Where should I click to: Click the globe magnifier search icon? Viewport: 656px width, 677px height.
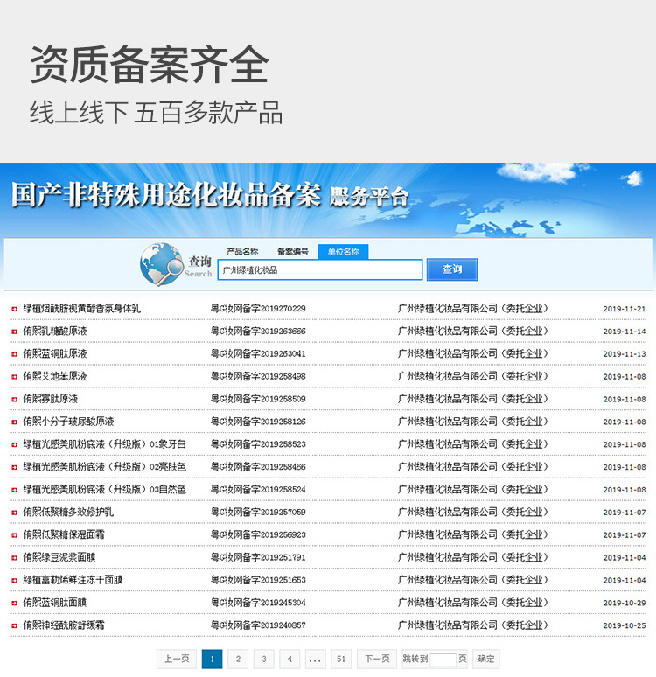coord(162,264)
